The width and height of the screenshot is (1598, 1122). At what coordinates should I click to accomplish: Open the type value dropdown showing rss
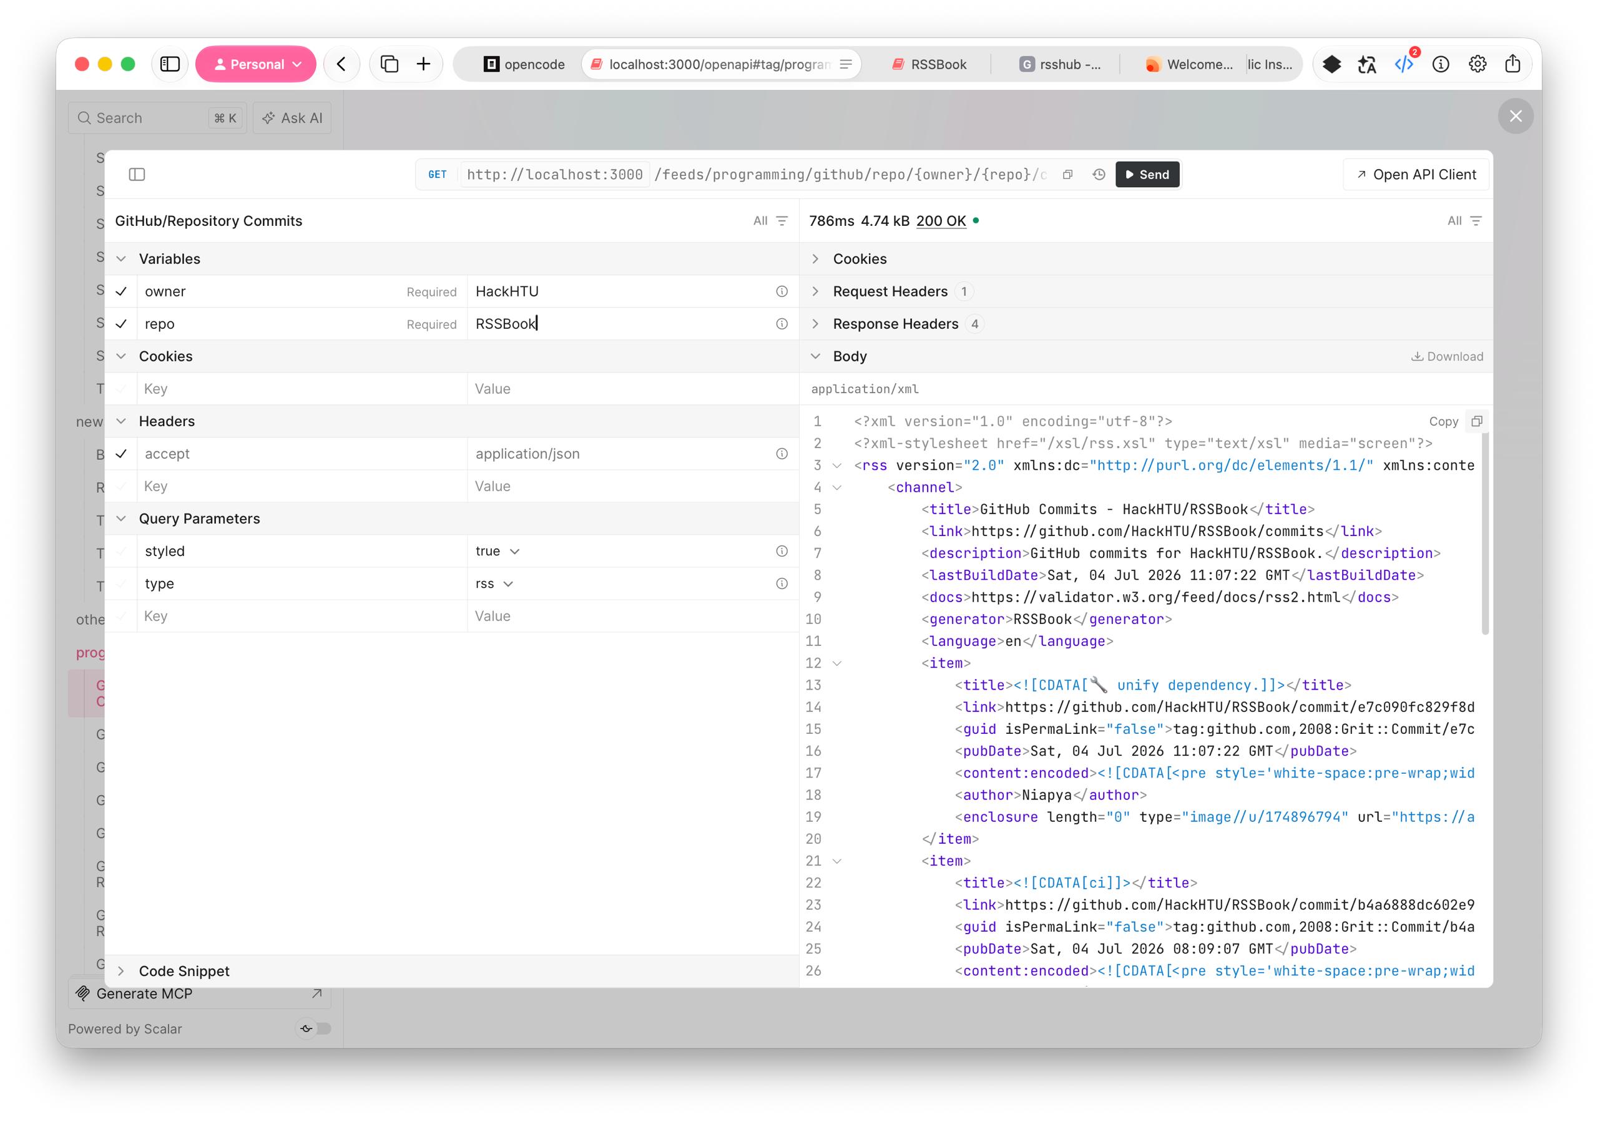coord(494,583)
